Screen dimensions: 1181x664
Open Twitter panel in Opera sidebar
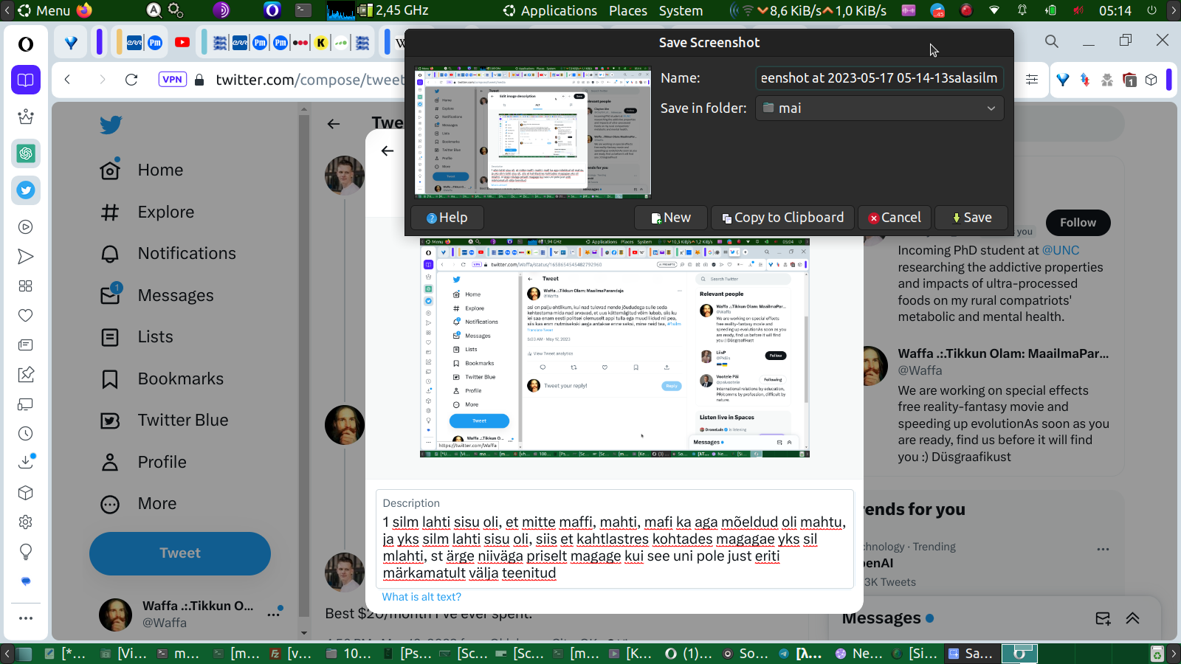26,190
